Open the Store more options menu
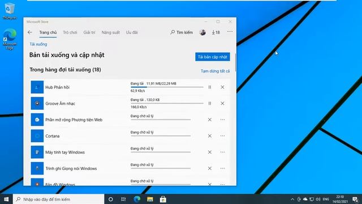This screenshot has height=204, width=362. click(230, 32)
